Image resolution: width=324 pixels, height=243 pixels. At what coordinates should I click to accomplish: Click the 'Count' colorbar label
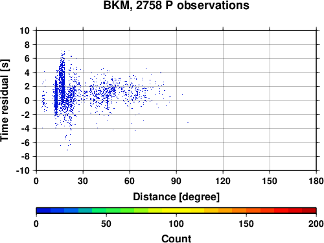176,238
